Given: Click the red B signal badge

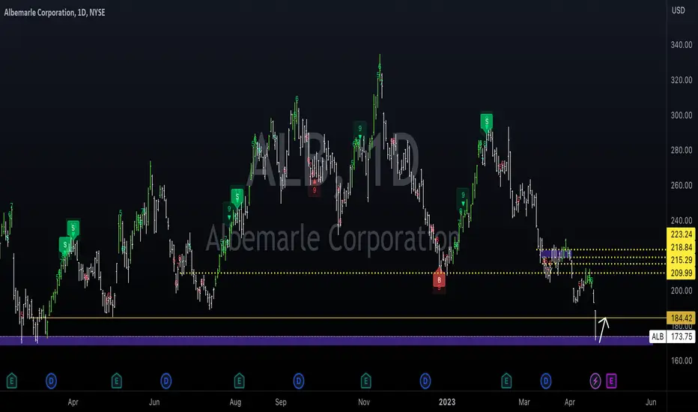Looking at the screenshot, I should 439,280.
